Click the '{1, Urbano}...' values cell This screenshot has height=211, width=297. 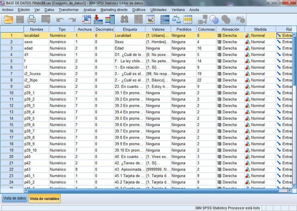pyautogui.click(x=158, y=36)
